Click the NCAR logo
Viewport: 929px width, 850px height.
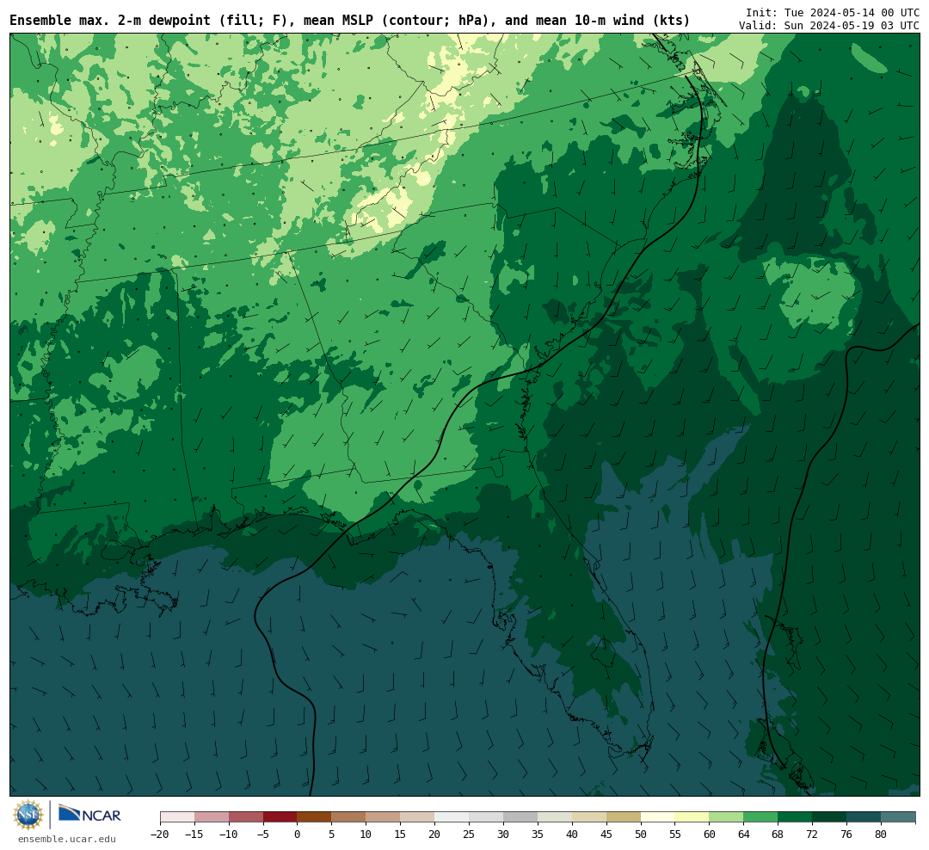[x=90, y=814]
